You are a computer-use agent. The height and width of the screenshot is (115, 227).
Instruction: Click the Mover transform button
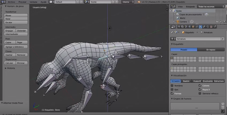(x=16, y=15)
